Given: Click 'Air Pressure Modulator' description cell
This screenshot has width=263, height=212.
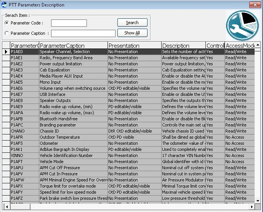Looking at the screenshot, I should click(x=183, y=180).
